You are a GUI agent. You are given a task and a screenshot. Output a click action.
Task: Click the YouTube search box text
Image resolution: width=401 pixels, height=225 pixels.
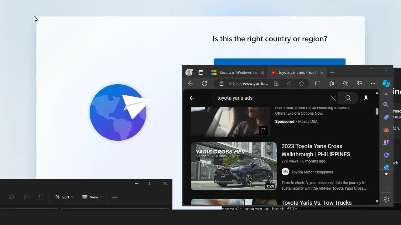point(235,98)
